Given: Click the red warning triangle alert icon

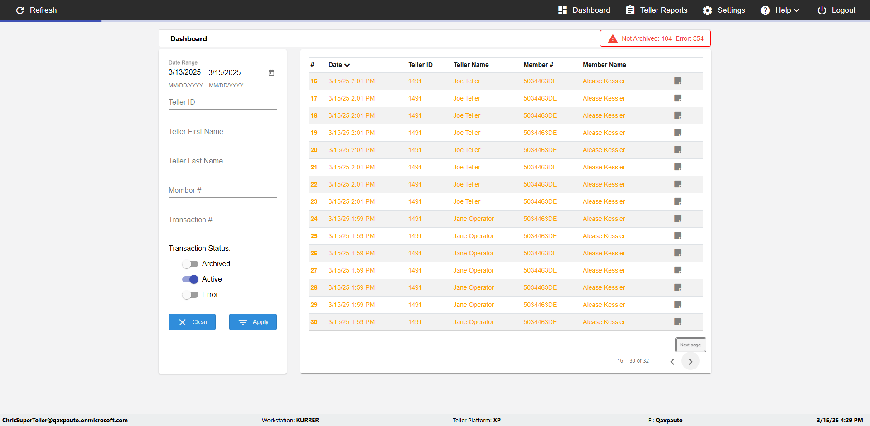Looking at the screenshot, I should tap(613, 38).
